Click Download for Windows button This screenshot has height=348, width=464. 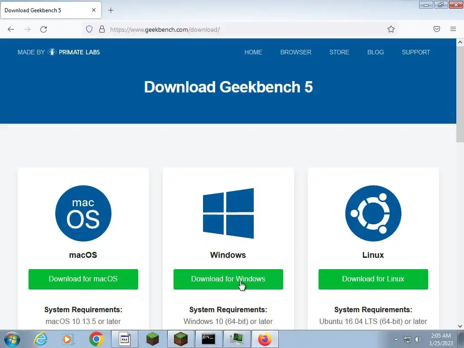pyautogui.click(x=228, y=279)
